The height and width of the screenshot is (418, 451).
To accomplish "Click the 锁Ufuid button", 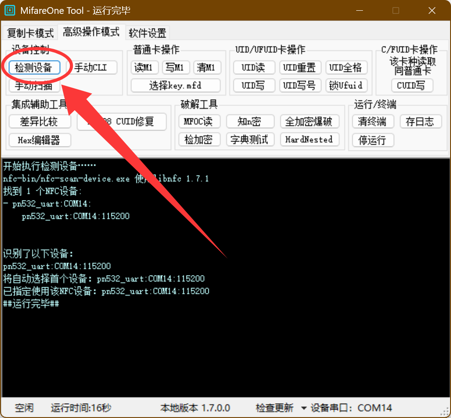I will click(346, 85).
